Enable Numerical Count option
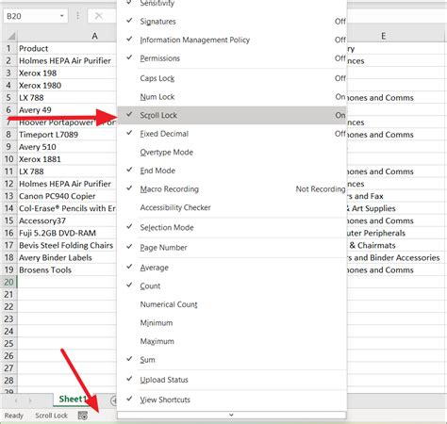Viewport: 447px width, 424px height. coord(232,304)
